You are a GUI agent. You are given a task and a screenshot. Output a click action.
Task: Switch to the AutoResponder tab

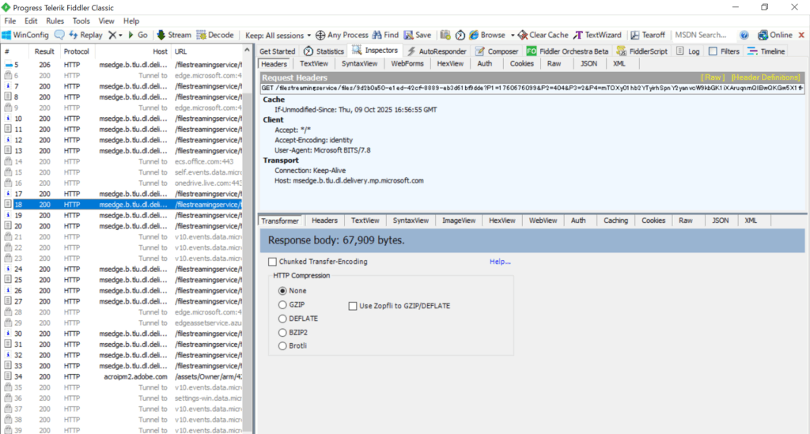click(x=437, y=51)
